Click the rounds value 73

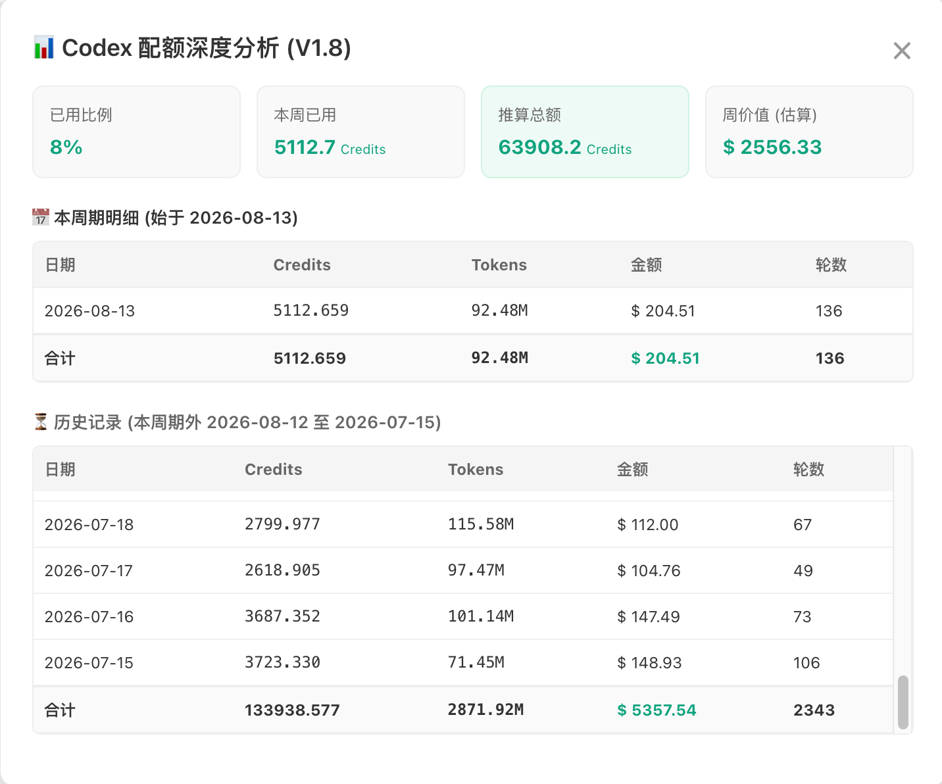(x=803, y=617)
